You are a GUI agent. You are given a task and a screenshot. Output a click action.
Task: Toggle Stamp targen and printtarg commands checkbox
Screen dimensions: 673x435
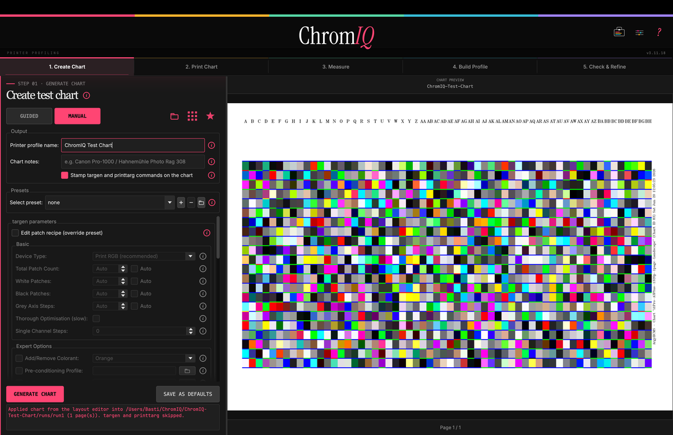coord(65,175)
